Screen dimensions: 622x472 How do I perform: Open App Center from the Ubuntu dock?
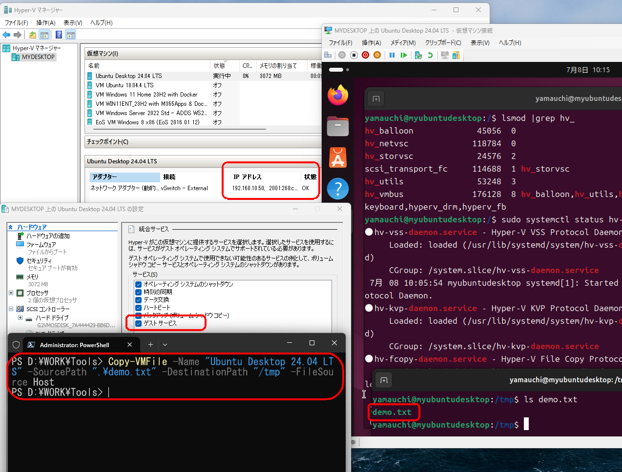(x=337, y=157)
